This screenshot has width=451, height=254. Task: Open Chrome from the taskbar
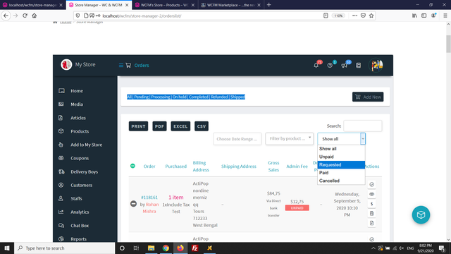pyautogui.click(x=166, y=248)
